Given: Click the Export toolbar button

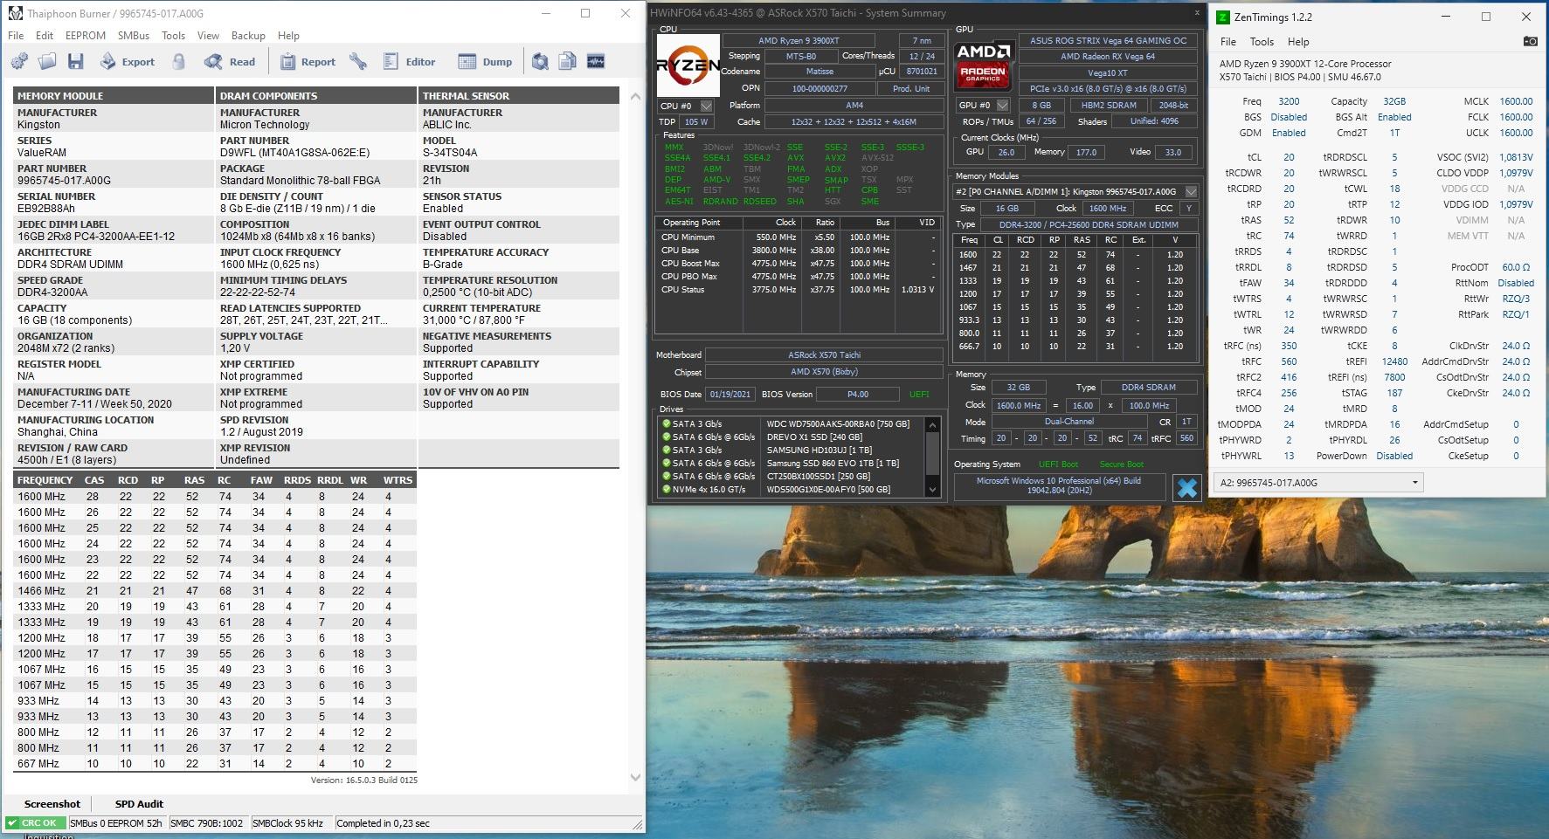Looking at the screenshot, I should 128,61.
